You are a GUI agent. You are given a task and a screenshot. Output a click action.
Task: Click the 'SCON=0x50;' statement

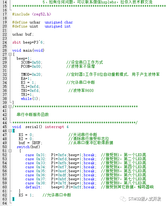(32, 62)
